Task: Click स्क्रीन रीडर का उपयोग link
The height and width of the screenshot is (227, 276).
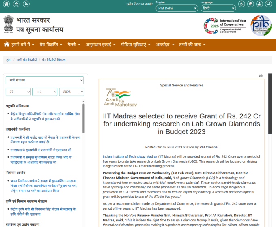Action: tap(140, 4)
